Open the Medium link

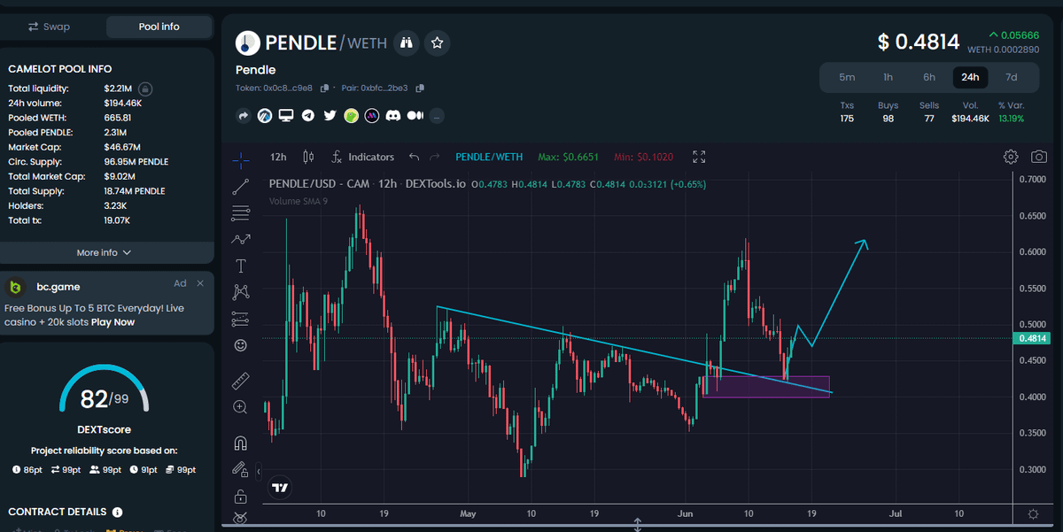[415, 115]
